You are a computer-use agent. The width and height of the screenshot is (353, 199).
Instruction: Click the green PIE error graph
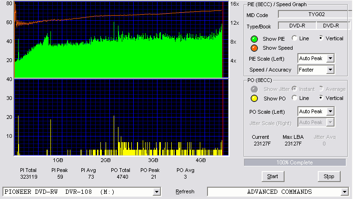point(121,40)
